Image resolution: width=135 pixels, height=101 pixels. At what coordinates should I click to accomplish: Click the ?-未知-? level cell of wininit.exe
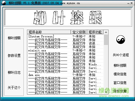click(79, 50)
